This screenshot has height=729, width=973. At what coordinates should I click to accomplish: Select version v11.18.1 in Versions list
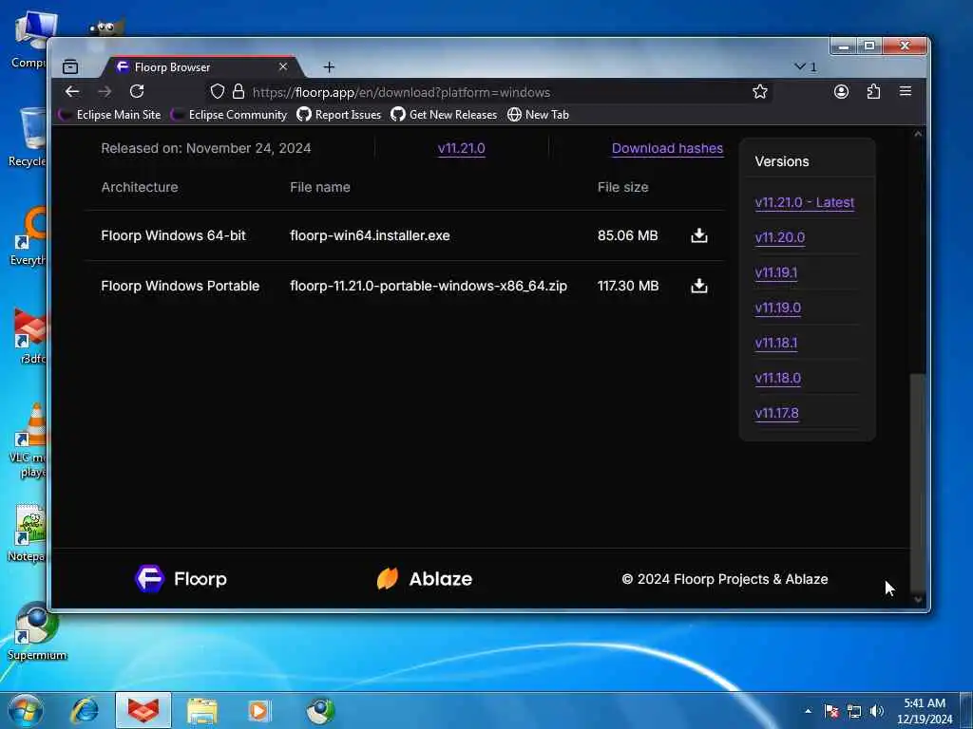point(776,343)
